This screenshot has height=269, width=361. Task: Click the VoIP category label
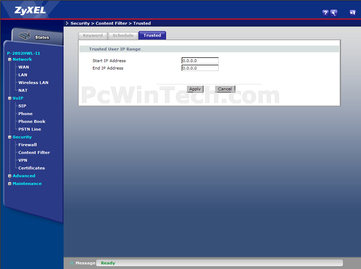pos(18,98)
